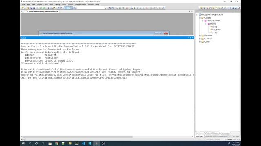
Task: Open the Window menu
Action: [91, 4]
